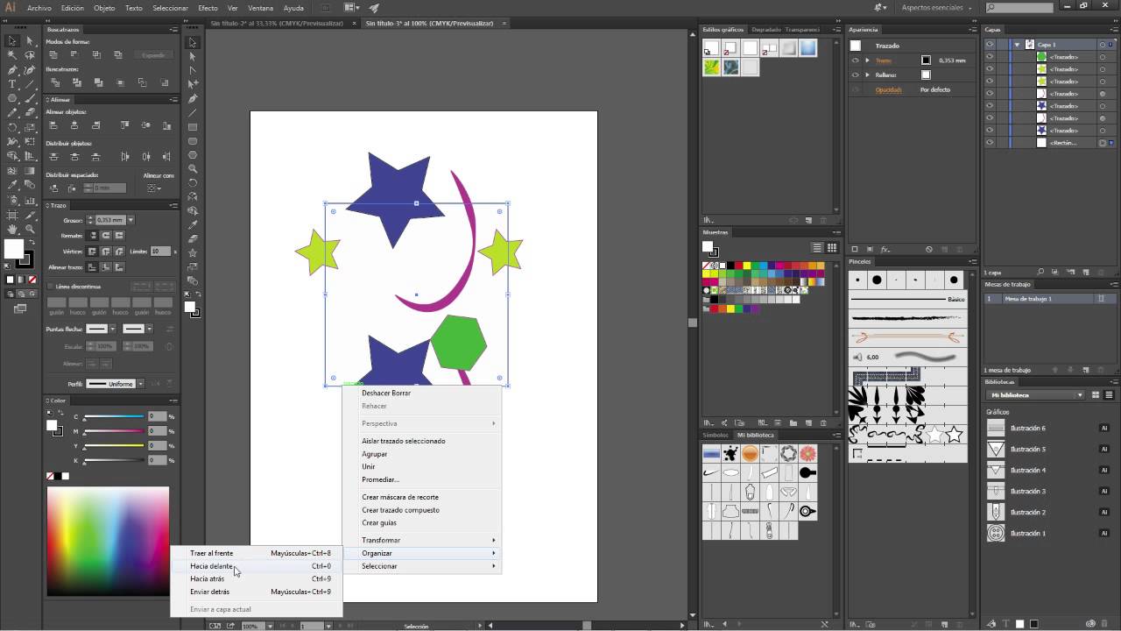Choose Hacia delante in Organizar submenu
The height and width of the screenshot is (631, 1121).
tap(255, 566)
